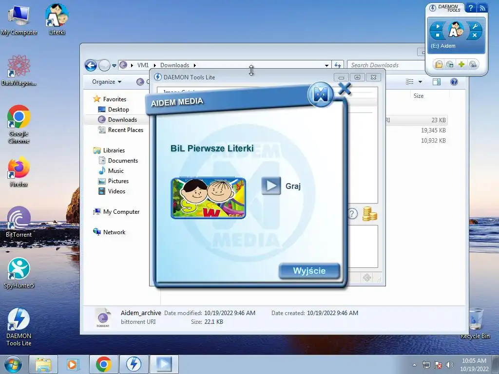The image size is (499, 374).
Task: Open address bar history dropdown arrow
Action: [326, 65]
